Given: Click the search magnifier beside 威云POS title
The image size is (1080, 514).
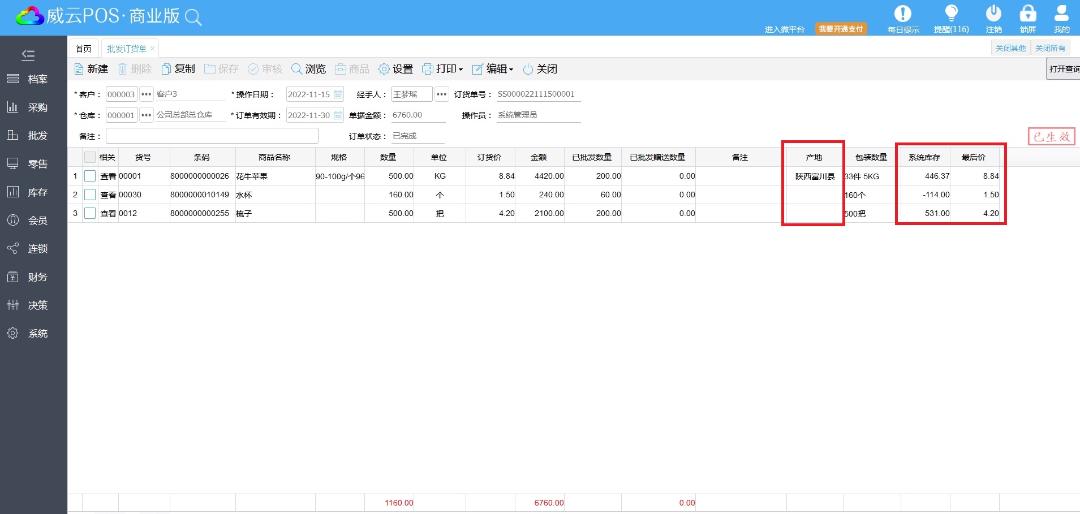Looking at the screenshot, I should tap(193, 18).
